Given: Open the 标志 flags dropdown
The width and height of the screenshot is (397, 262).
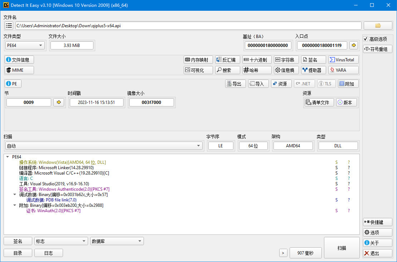Looking at the screenshot, I should (60, 241).
